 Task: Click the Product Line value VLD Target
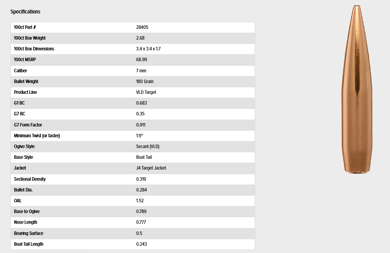[x=146, y=92]
